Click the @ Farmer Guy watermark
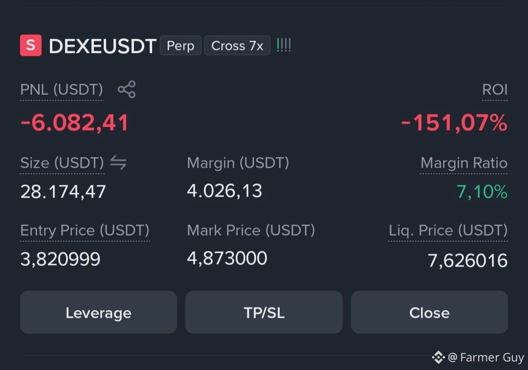The image size is (528, 370). (x=486, y=357)
